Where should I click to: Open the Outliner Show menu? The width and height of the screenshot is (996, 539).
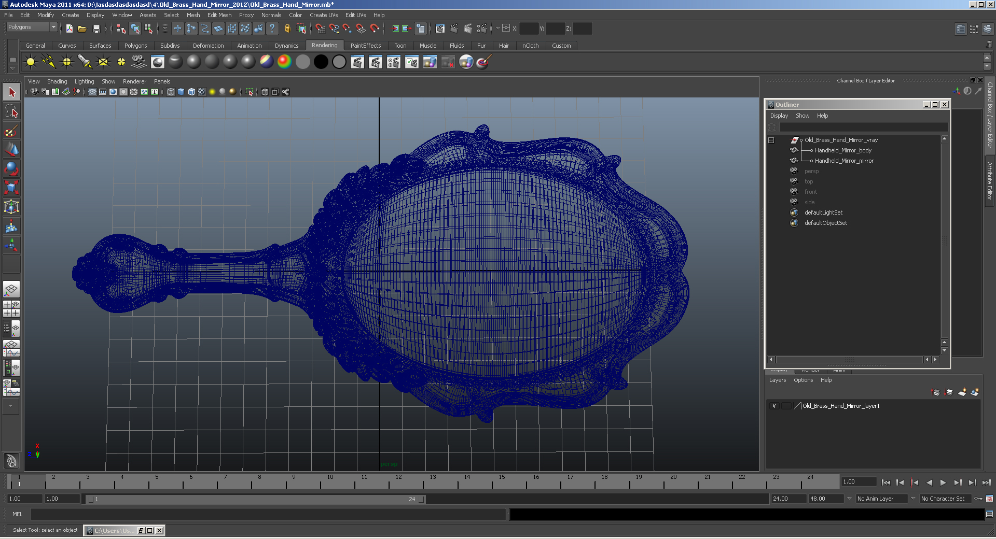803,116
